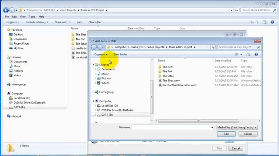Collapse Libraries in dialog tree

pyautogui.click(x=93, y=65)
